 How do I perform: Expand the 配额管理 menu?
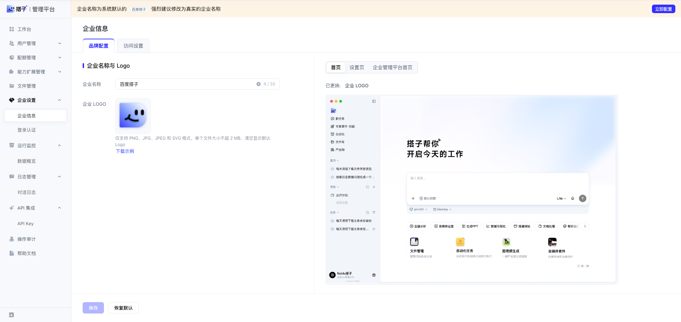(x=35, y=57)
